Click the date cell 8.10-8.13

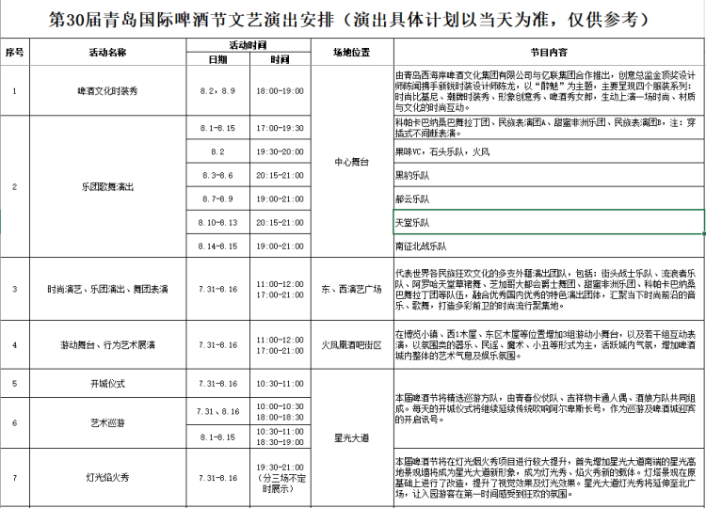pyautogui.click(x=218, y=222)
